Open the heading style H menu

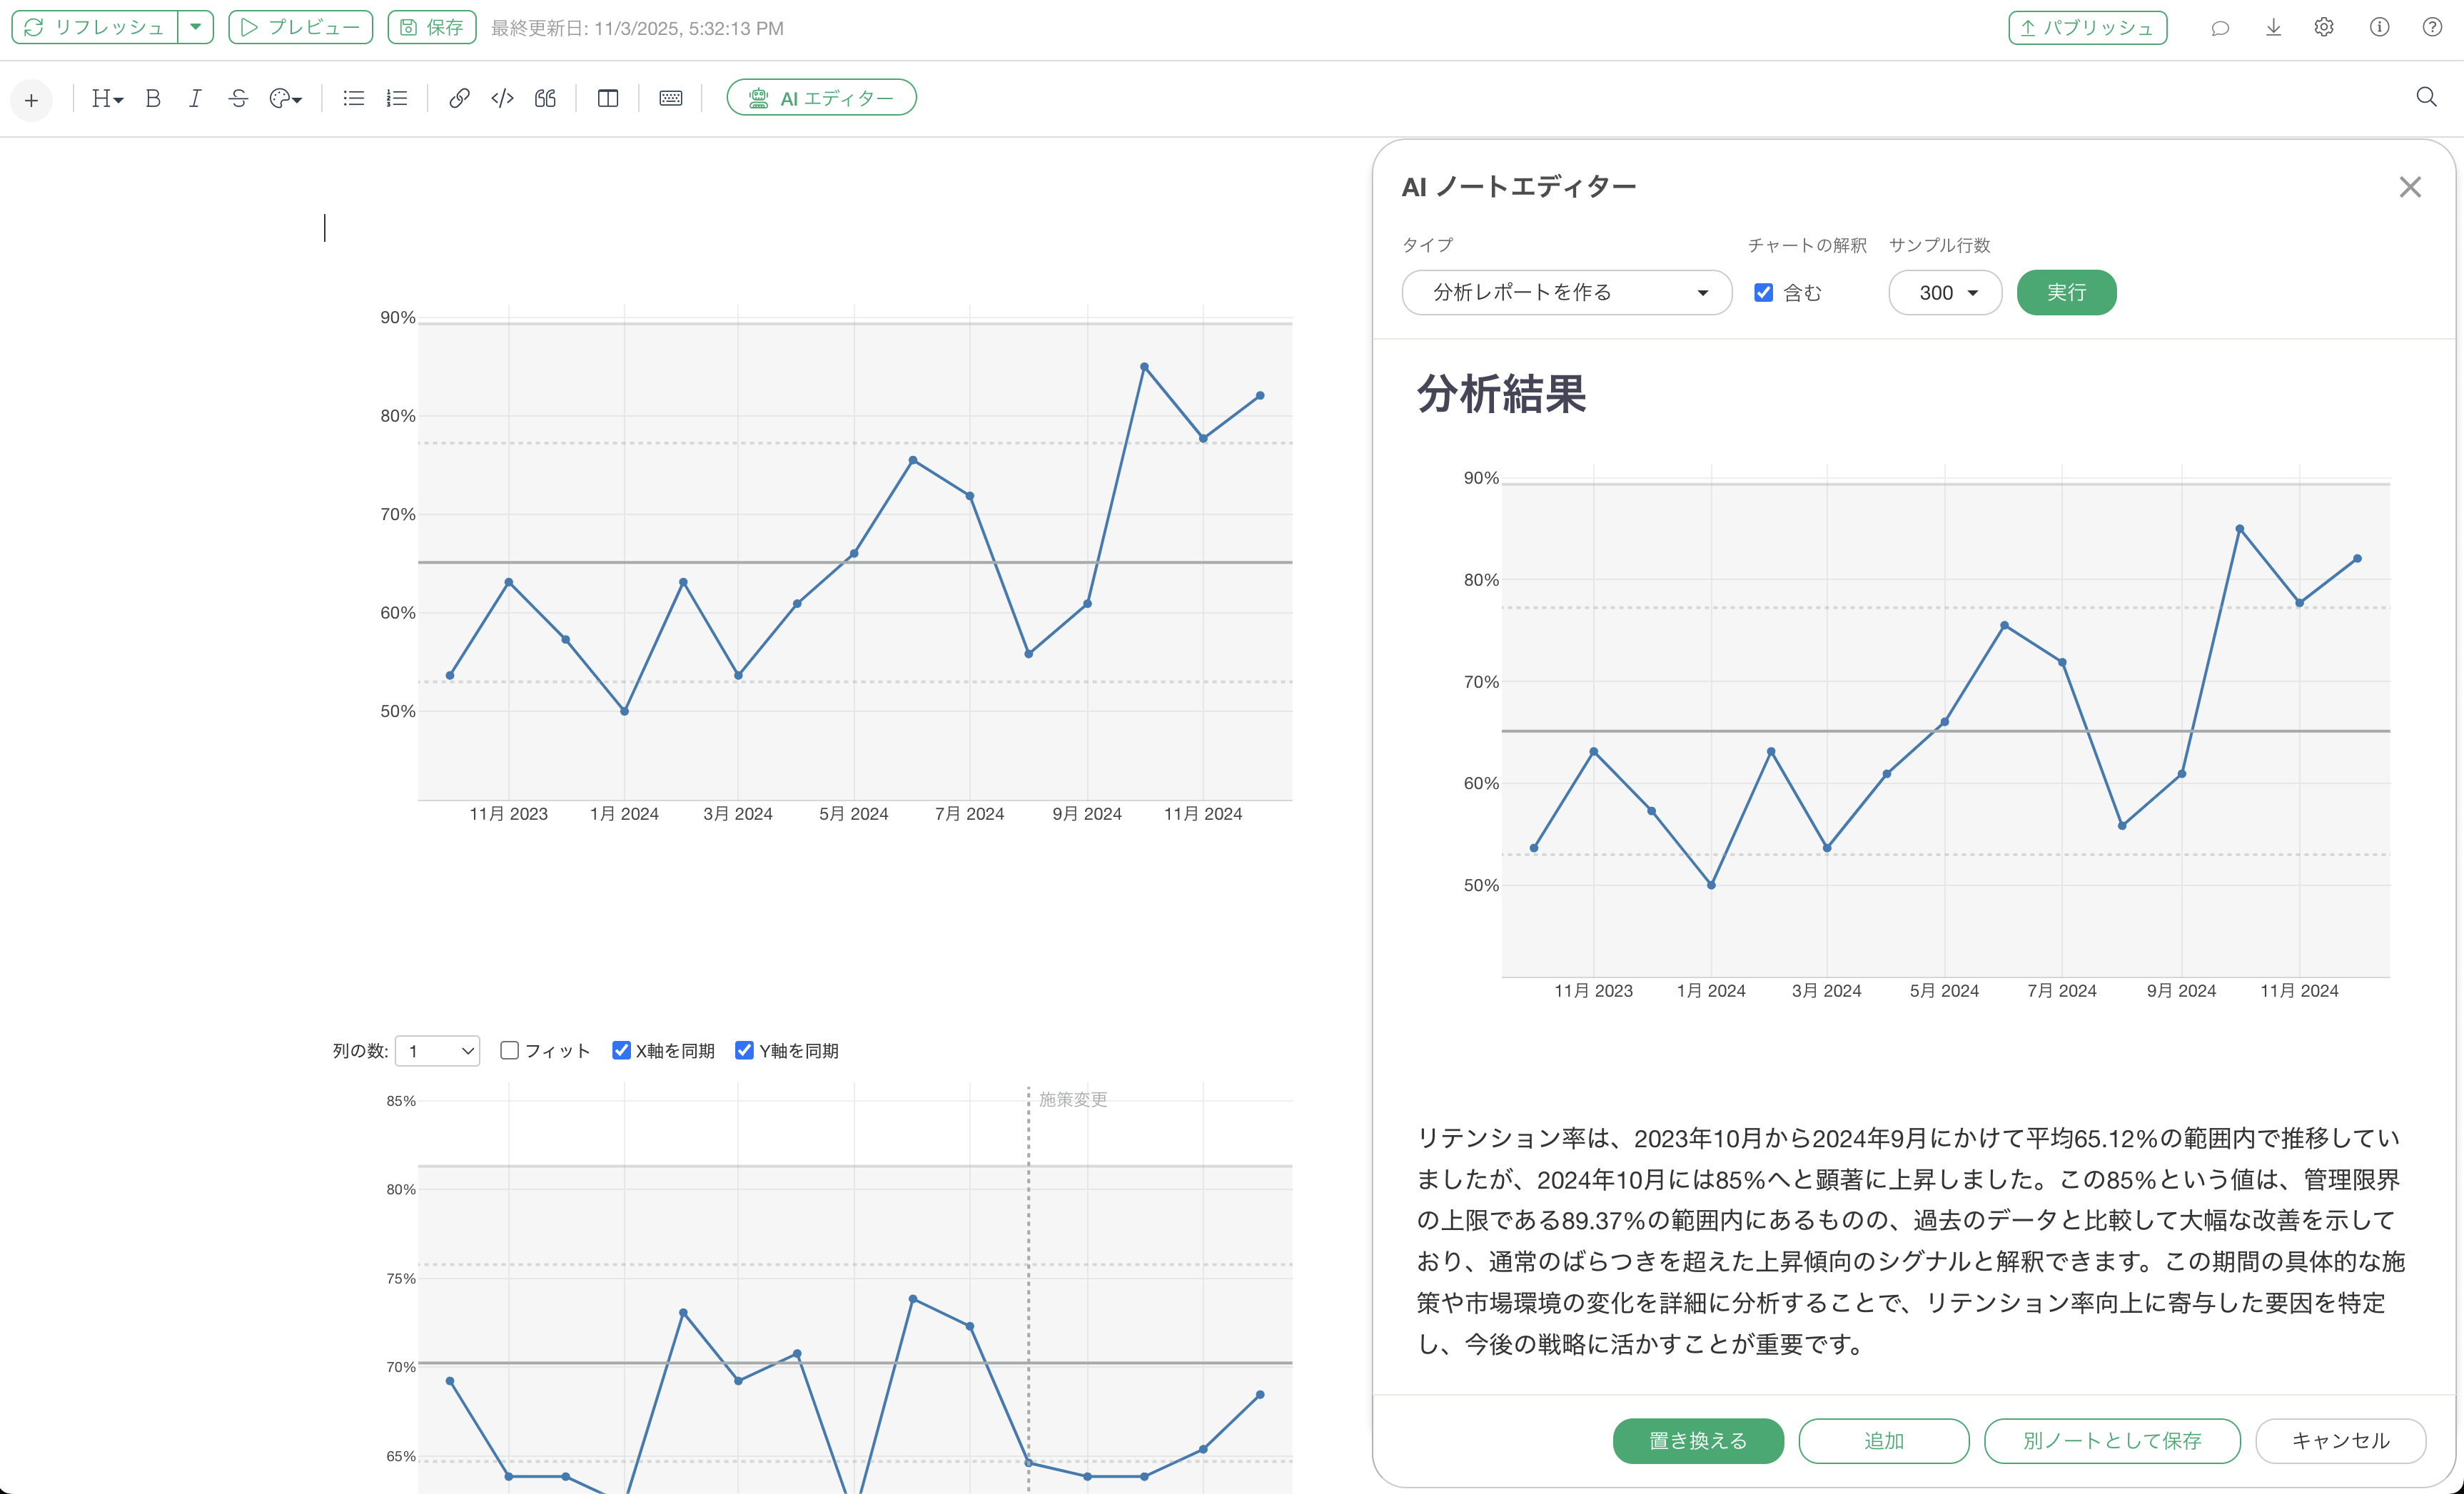click(x=106, y=98)
